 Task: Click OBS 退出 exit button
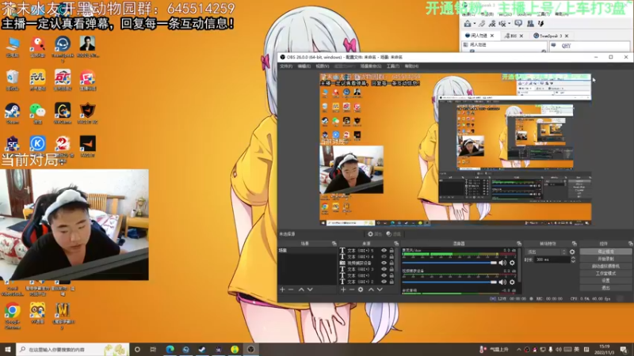coord(605,288)
